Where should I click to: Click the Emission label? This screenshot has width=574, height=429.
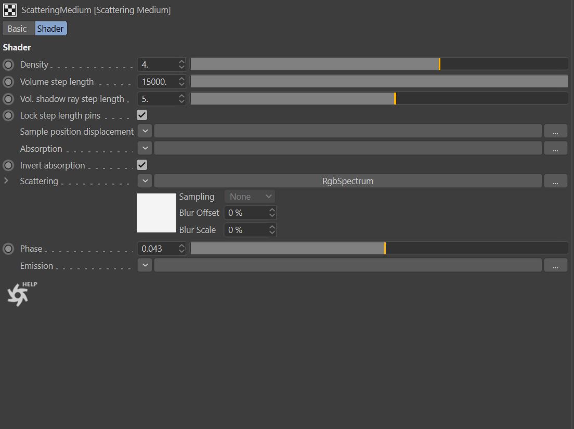click(x=36, y=266)
